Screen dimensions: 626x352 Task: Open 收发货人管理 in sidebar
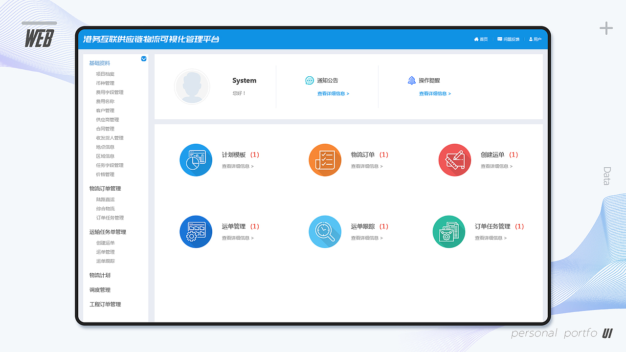pyautogui.click(x=110, y=138)
